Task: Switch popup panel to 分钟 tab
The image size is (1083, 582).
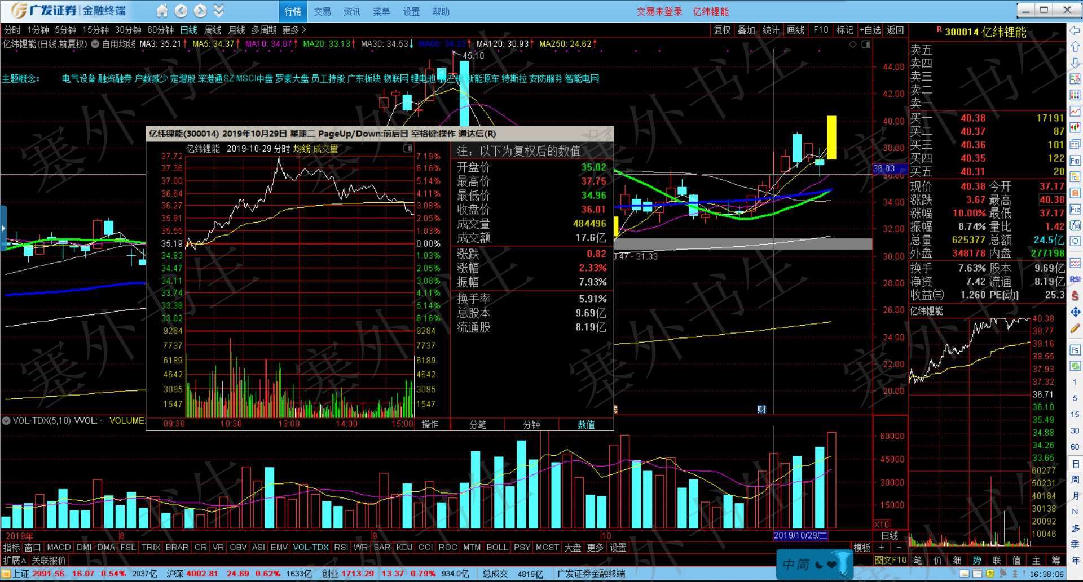Action: point(531,424)
